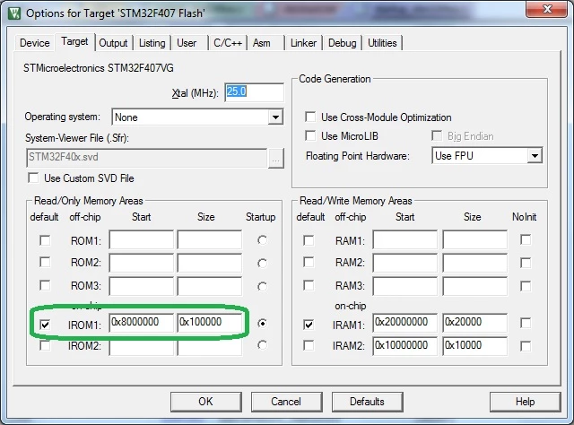Reset settings with Defaults button
Screen dimensions: 574x425
pos(368,402)
